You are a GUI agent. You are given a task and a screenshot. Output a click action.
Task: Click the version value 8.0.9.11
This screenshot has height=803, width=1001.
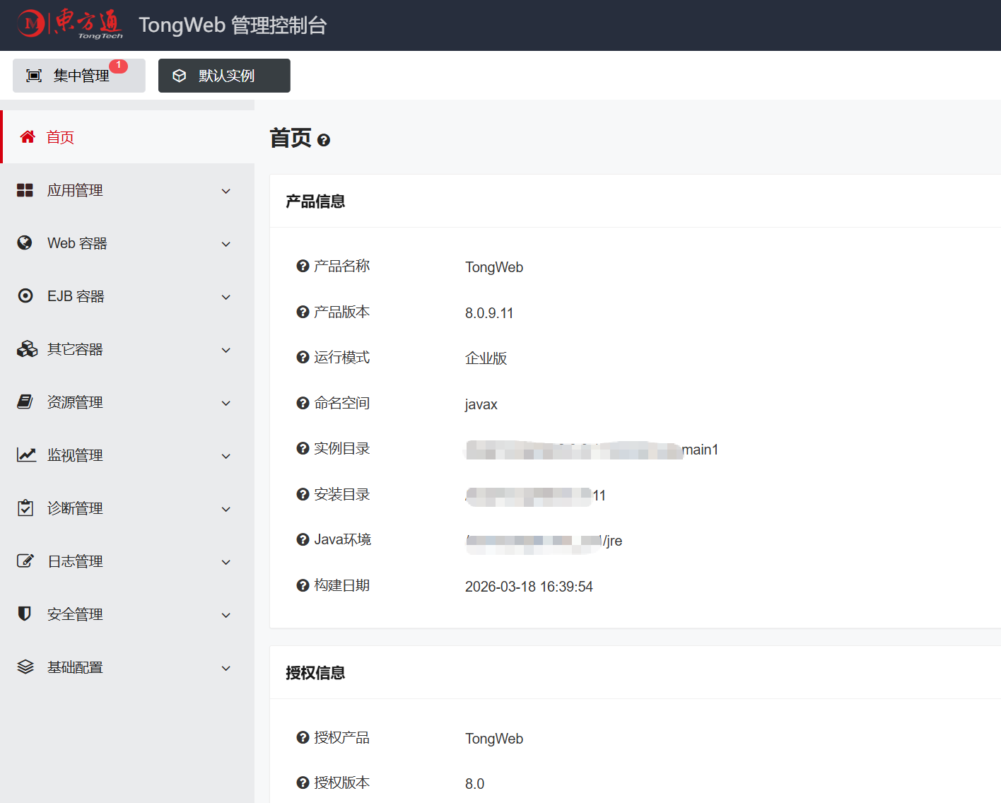coord(489,313)
